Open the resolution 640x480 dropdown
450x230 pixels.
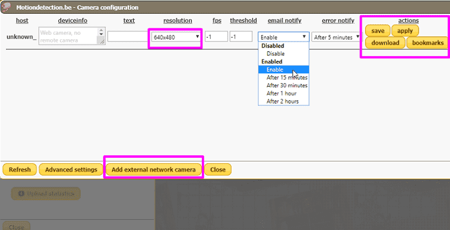point(175,37)
